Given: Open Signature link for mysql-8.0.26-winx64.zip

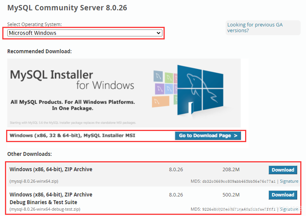Looking at the screenshot, I should (x=289, y=181).
